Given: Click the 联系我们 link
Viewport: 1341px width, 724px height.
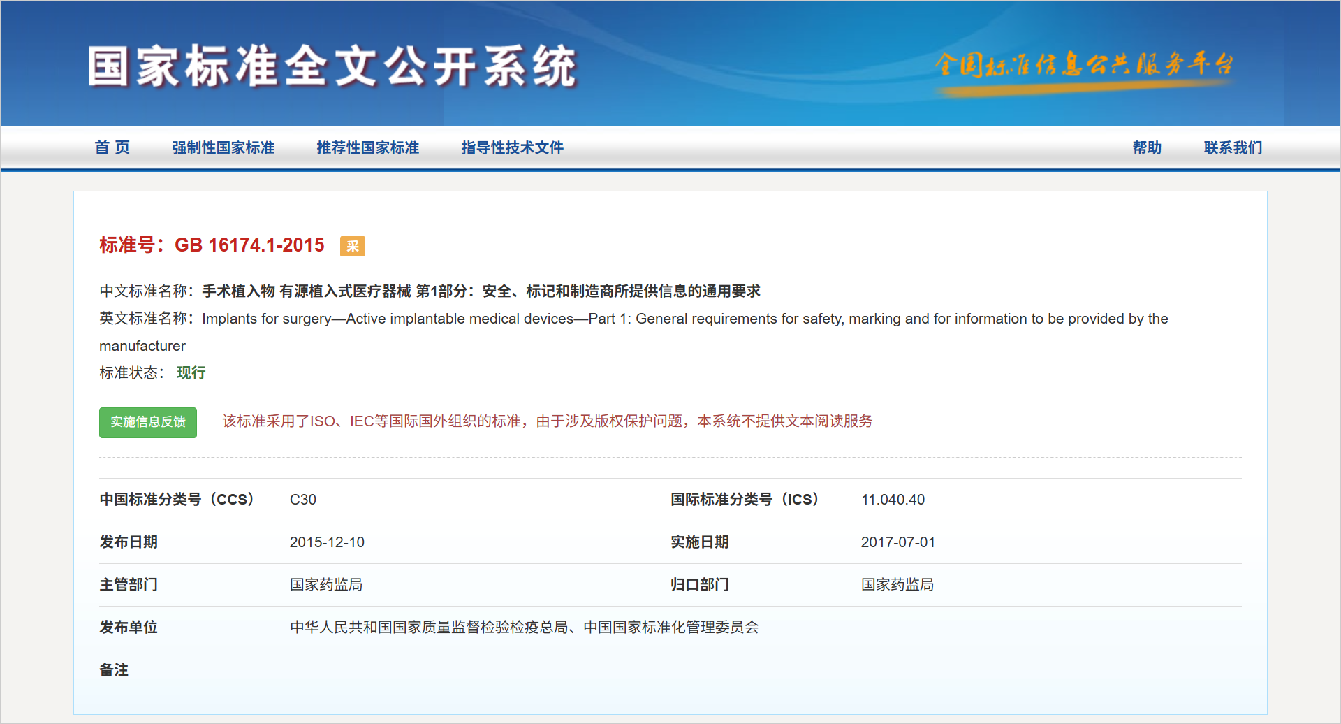Looking at the screenshot, I should pos(1233,147).
